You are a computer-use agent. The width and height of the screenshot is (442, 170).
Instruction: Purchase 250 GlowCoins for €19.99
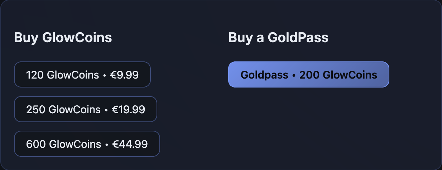coord(85,109)
